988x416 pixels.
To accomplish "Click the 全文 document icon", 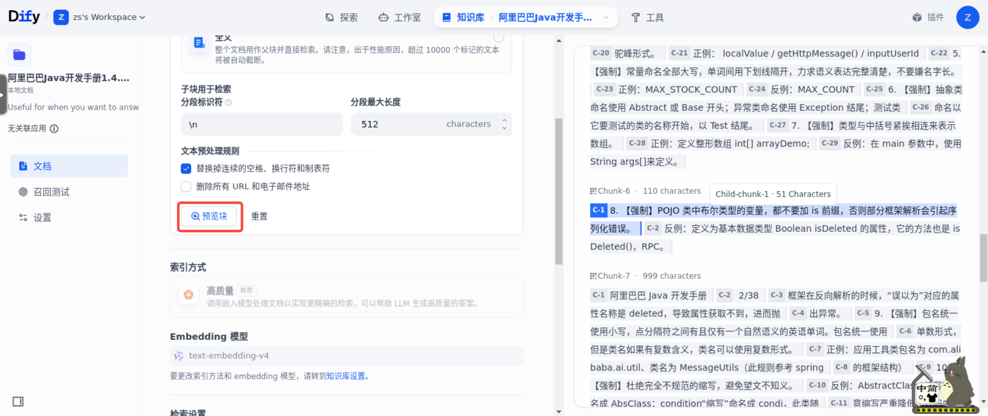I will tap(199, 43).
